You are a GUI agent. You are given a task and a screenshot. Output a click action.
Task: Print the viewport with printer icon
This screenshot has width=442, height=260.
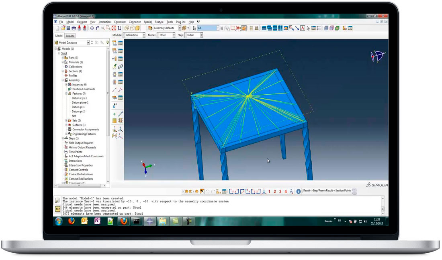pos(74,28)
